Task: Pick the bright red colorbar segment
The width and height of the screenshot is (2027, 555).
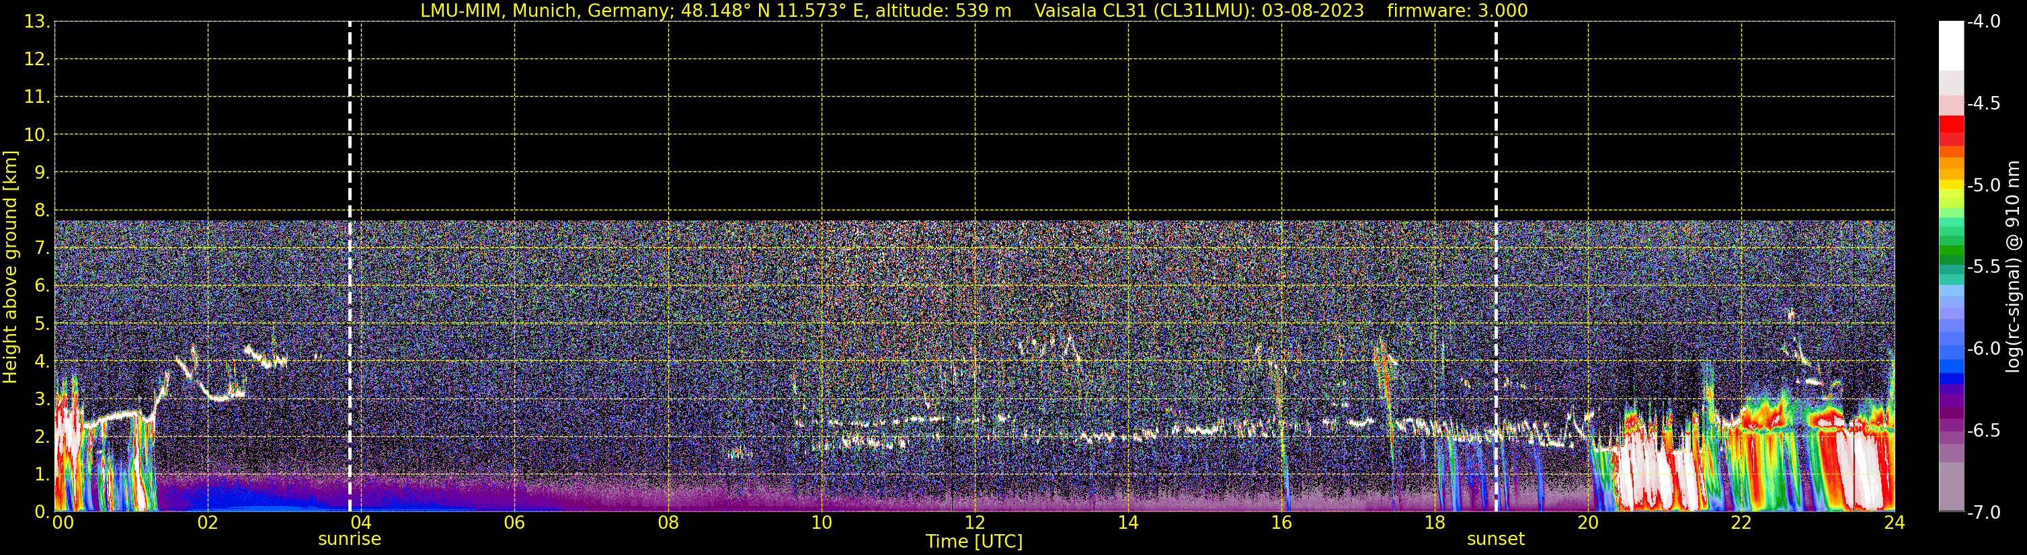Action: coord(1952,124)
